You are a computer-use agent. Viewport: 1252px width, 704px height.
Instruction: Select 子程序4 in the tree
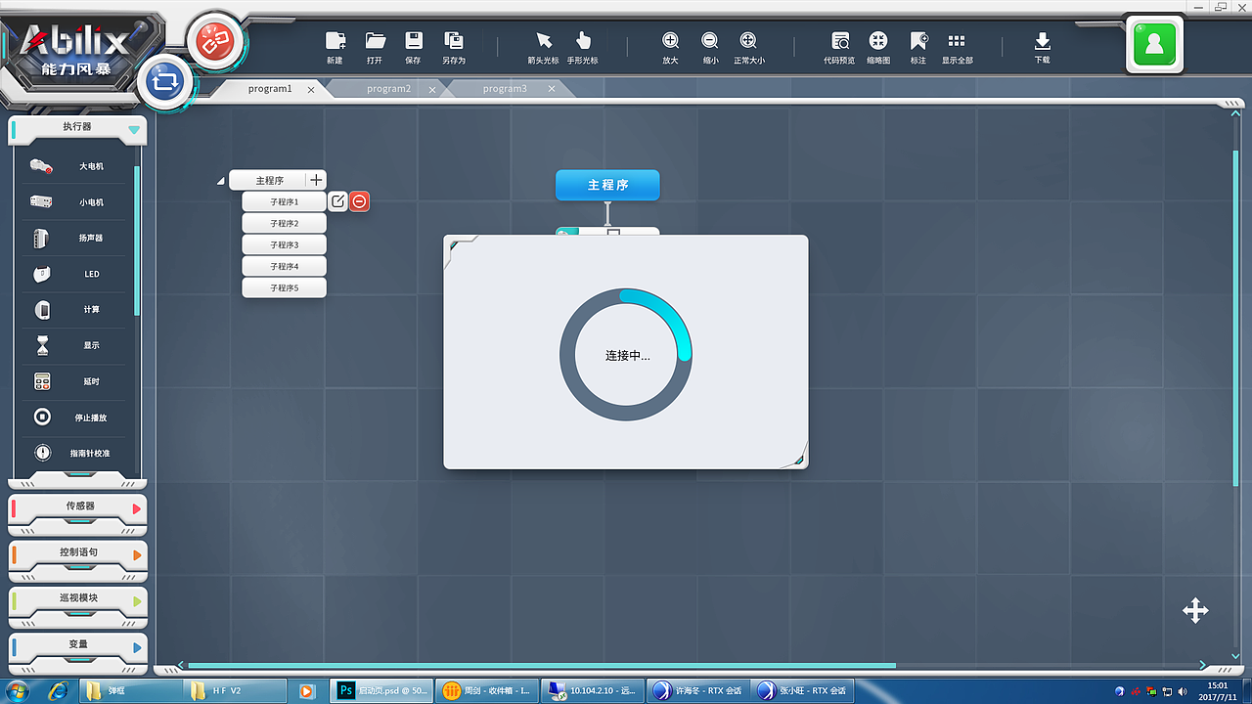pyautogui.click(x=284, y=266)
